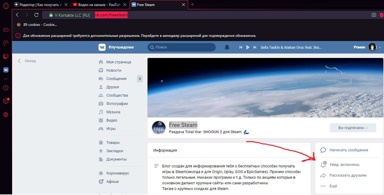Reload the current page
The width and height of the screenshot is (384, 195).
36,15
